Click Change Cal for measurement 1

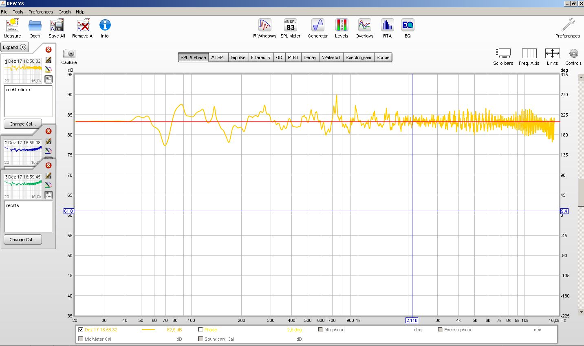(23, 124)
